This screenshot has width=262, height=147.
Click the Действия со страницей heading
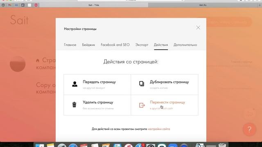(x=131, y=62)
